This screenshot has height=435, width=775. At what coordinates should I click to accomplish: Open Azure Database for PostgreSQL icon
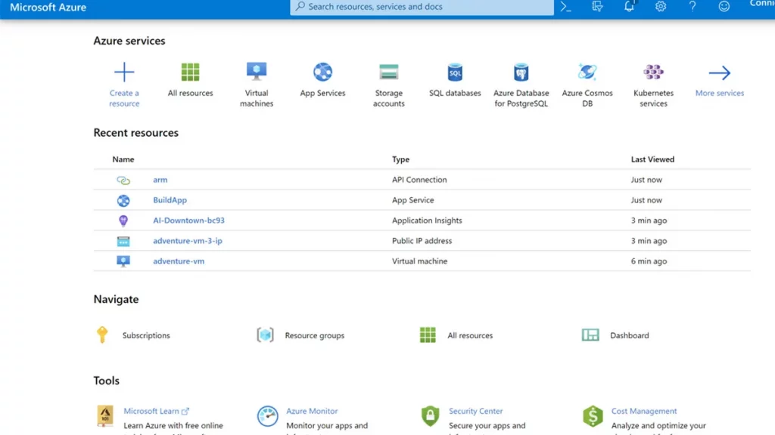(x=521, y=72)
